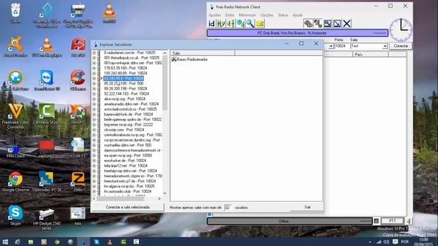The image size is (438, 246).
Task: Open the Zello desktop icon
Action: 78,182
